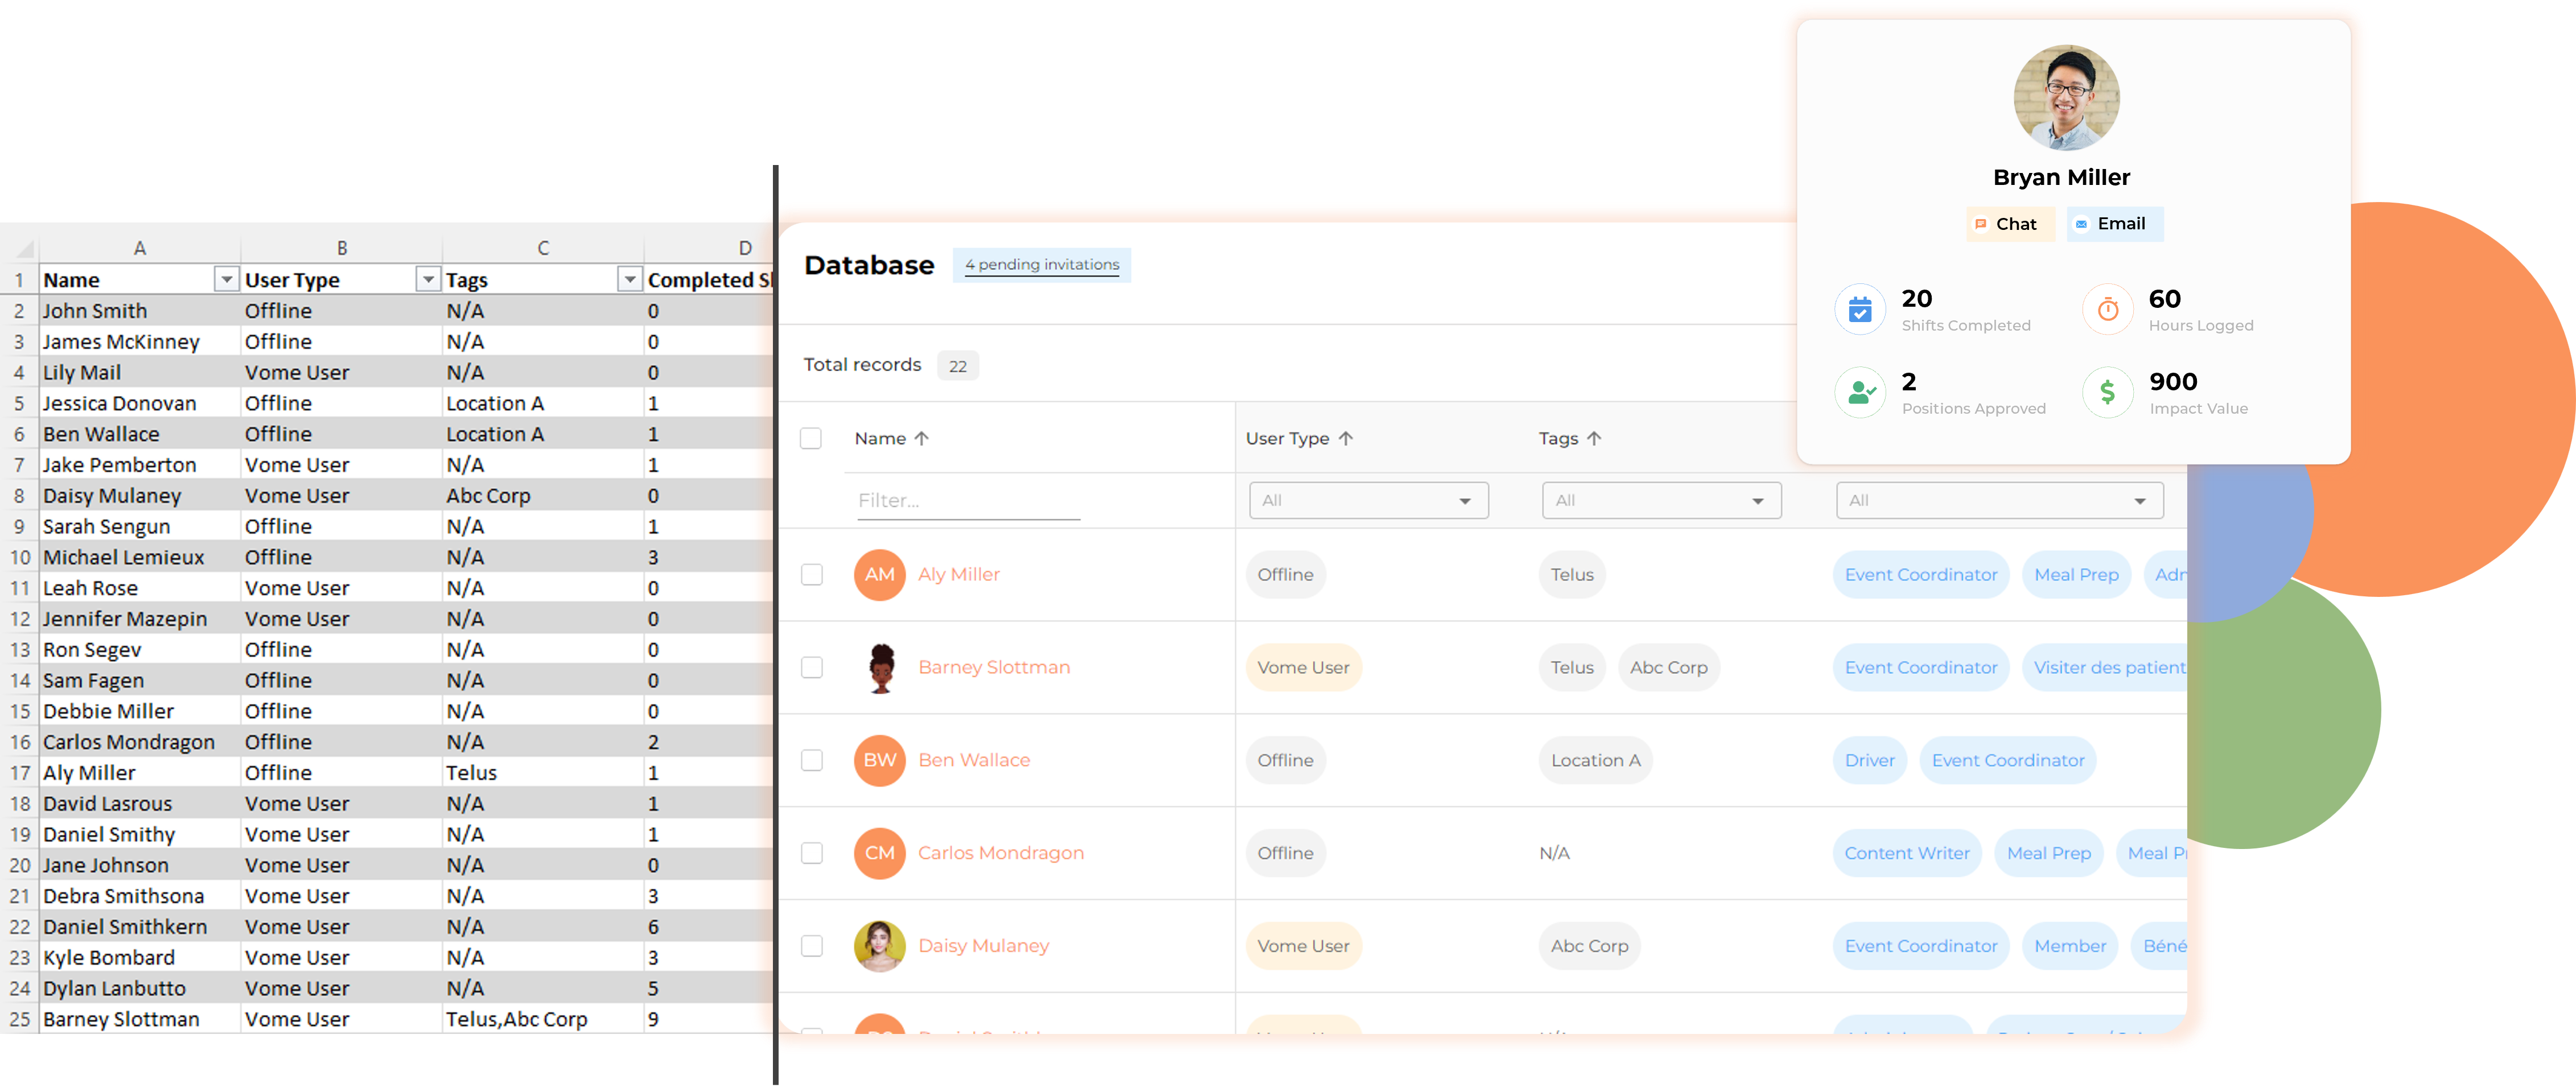2576x1088 pixels.
Task: Click the Name filter input field
Action: tap(967, 500)
